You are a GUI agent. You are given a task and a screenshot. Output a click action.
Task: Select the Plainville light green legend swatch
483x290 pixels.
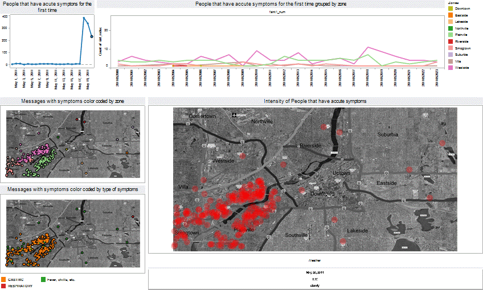coord(451,35)
